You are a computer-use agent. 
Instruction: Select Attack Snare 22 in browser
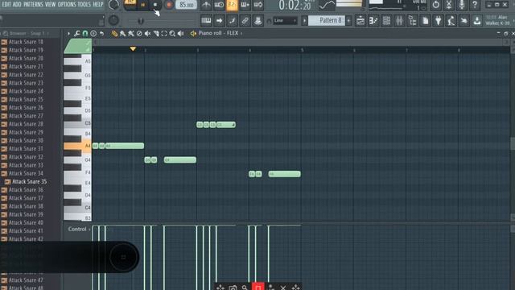pyautogui.click(x=26, y=75)
